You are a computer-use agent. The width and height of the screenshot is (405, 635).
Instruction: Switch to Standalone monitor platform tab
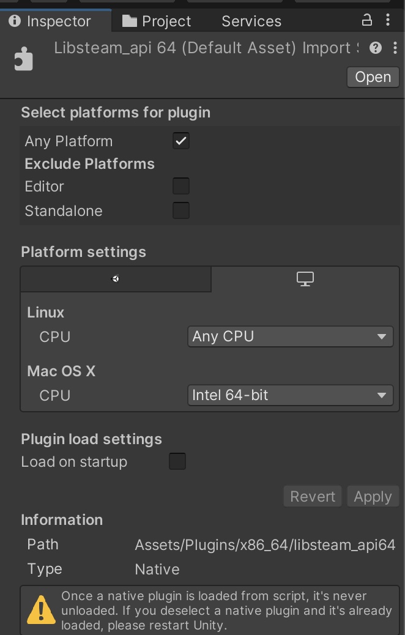coord(305,279)
